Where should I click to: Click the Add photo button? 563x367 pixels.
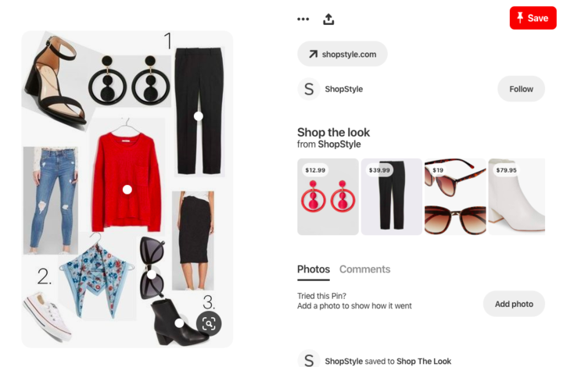pyautogui.click(x=514, y=304)
